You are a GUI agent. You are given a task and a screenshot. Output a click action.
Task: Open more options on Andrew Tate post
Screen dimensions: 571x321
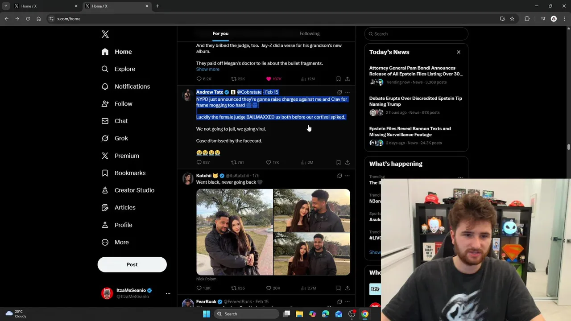[348, 92]
